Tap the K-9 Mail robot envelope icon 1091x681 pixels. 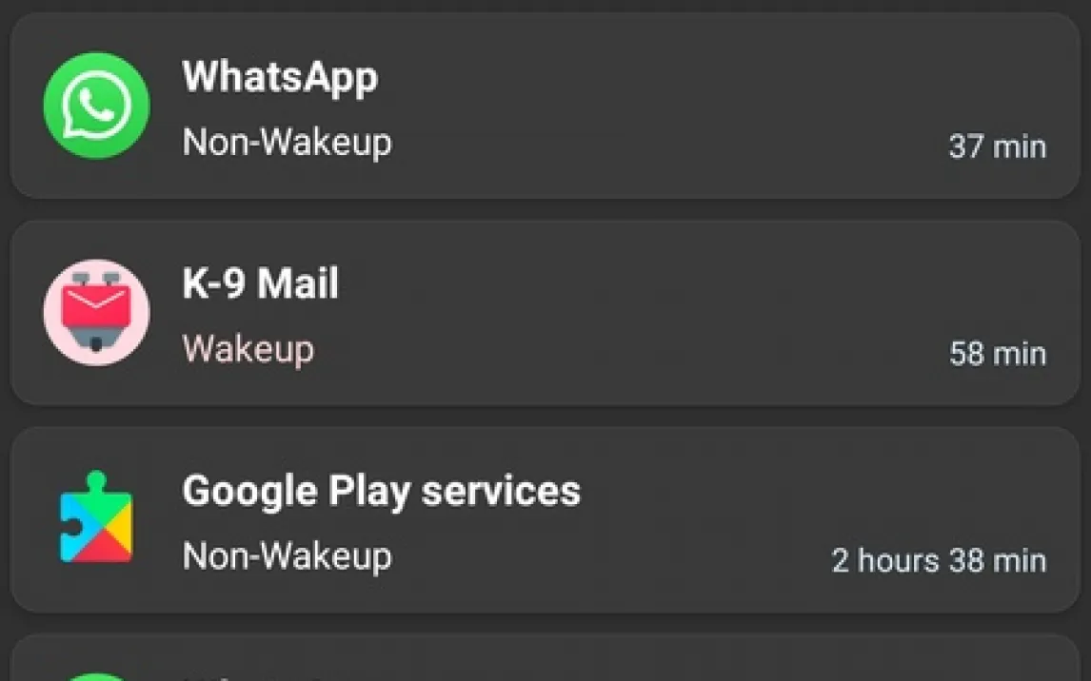pos(97,313)
